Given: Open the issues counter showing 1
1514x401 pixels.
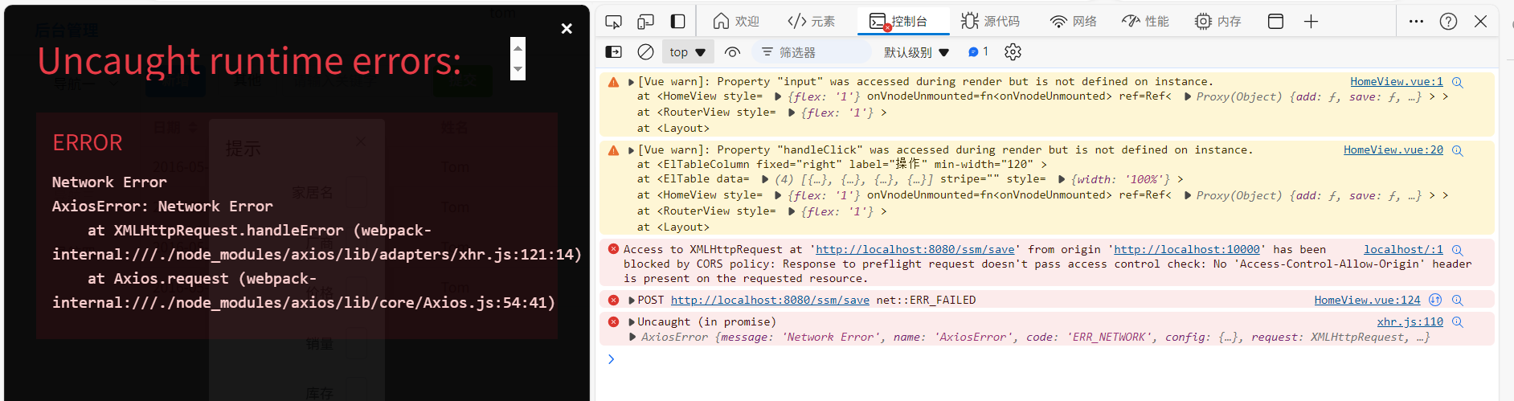Looking at the screenshot, I should 978,52.
